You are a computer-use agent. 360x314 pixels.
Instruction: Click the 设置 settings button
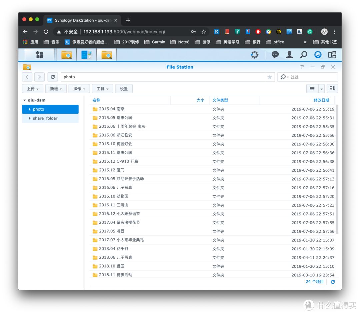coord(124,89)
